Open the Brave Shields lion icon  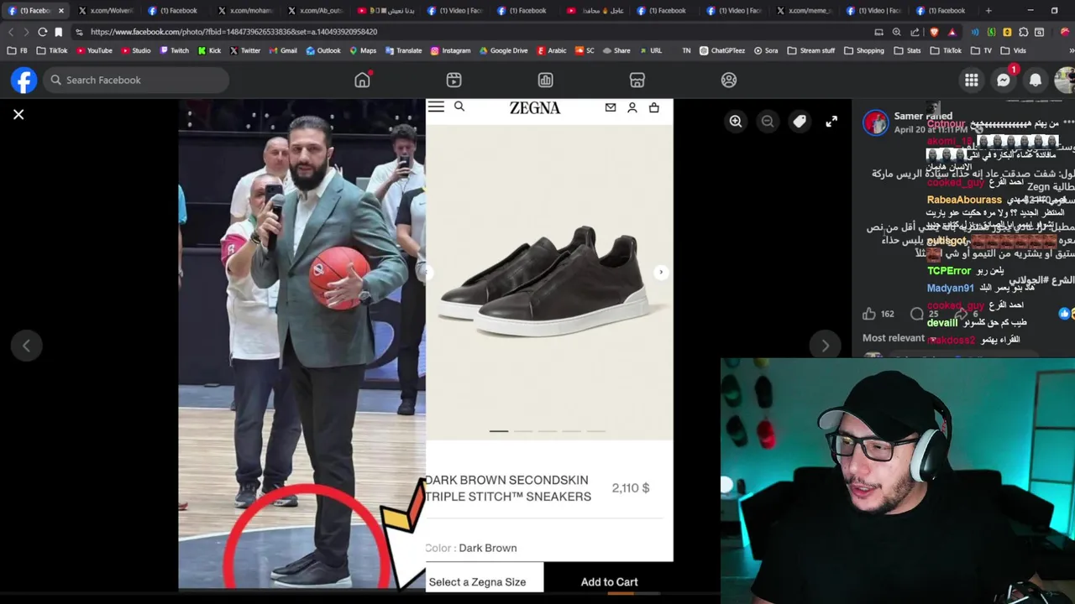(934, 32)
